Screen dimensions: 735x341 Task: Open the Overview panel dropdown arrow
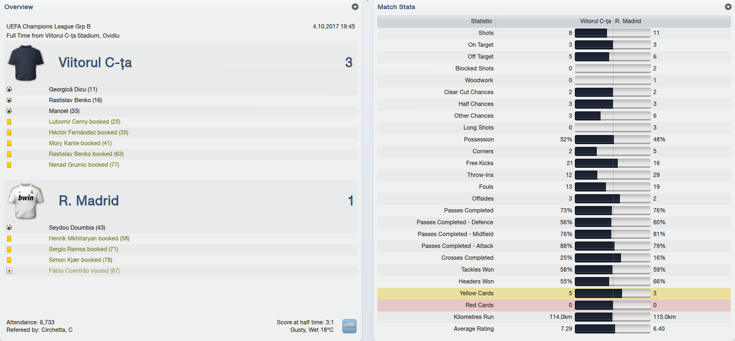point(355,7)
